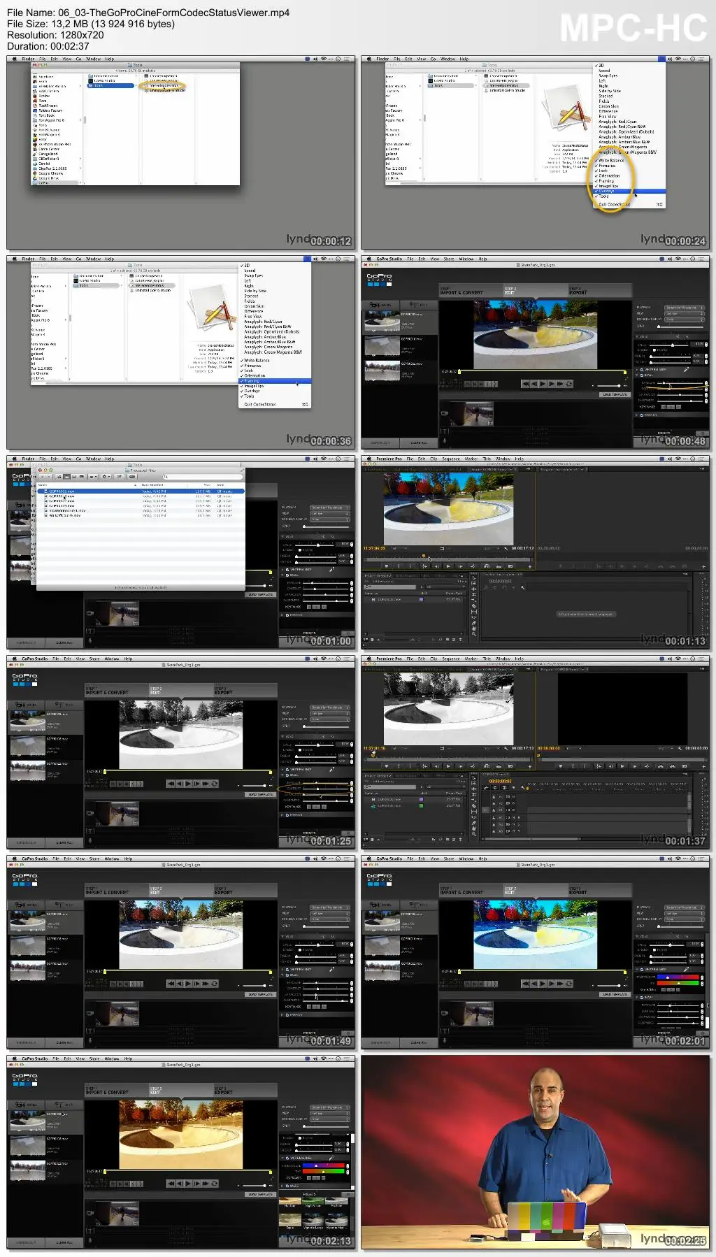Image resolution: width=716 pixels, height=1257 pixels.
Task: Click the Add Marker icon in the 00:01:13 Premiere frame
Action: 386,566
